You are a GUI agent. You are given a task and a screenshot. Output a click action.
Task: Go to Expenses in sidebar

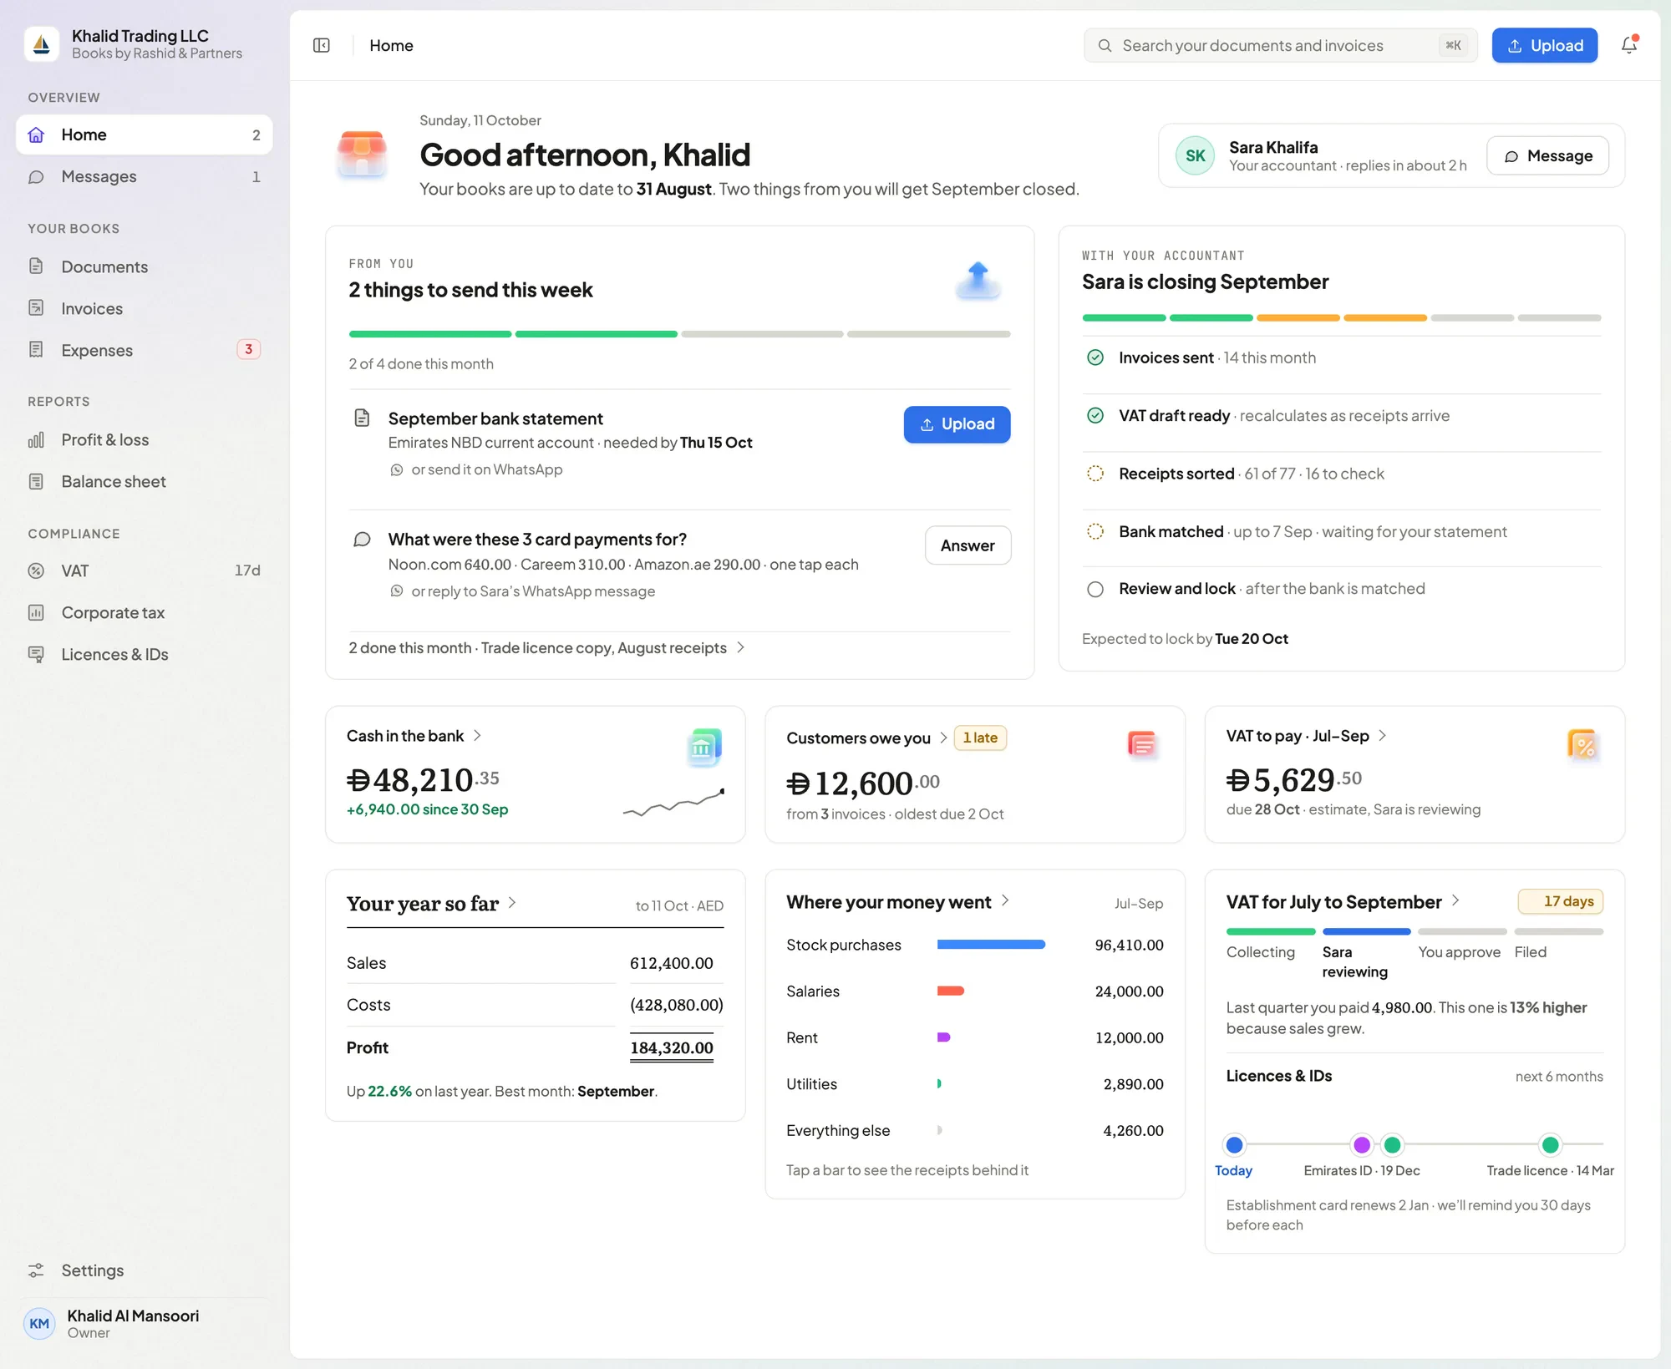(144, 350)
